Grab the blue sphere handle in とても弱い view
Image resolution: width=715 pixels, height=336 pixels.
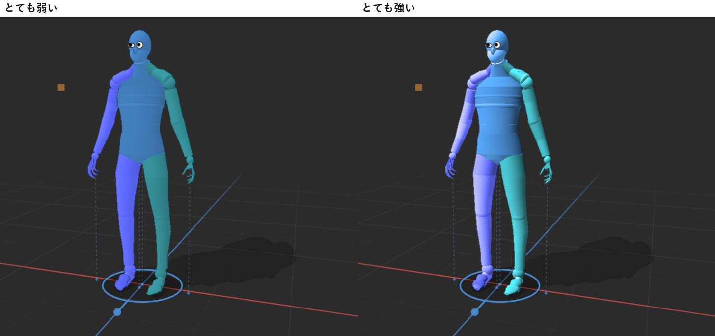(117, 312)
